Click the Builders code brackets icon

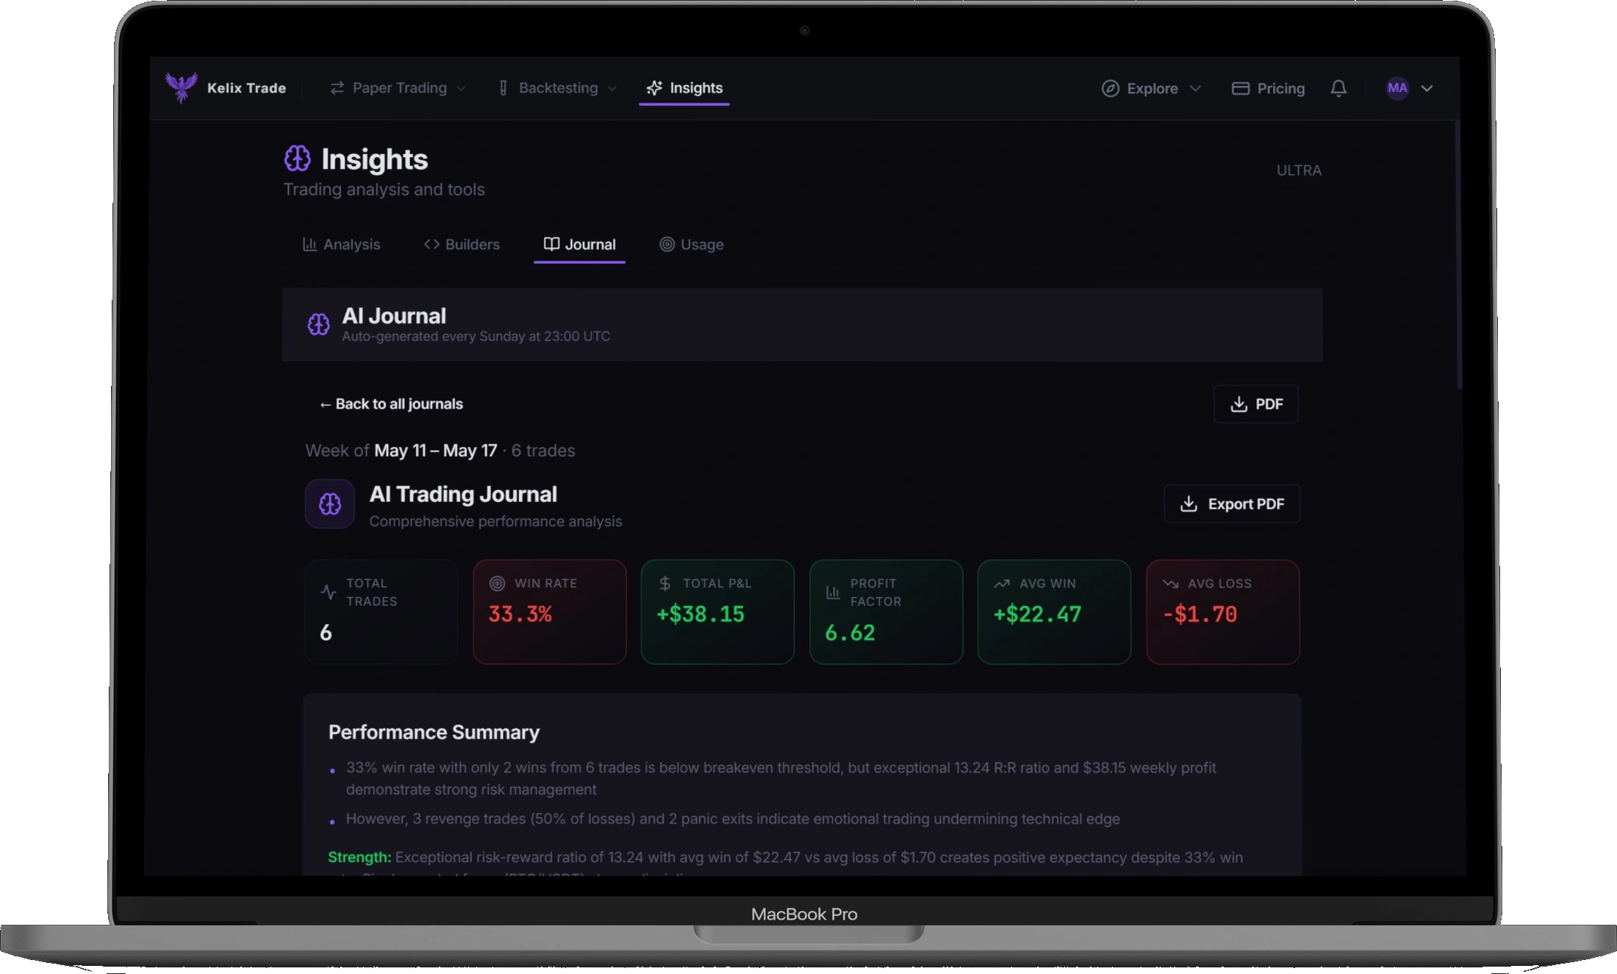click(431, 244)
